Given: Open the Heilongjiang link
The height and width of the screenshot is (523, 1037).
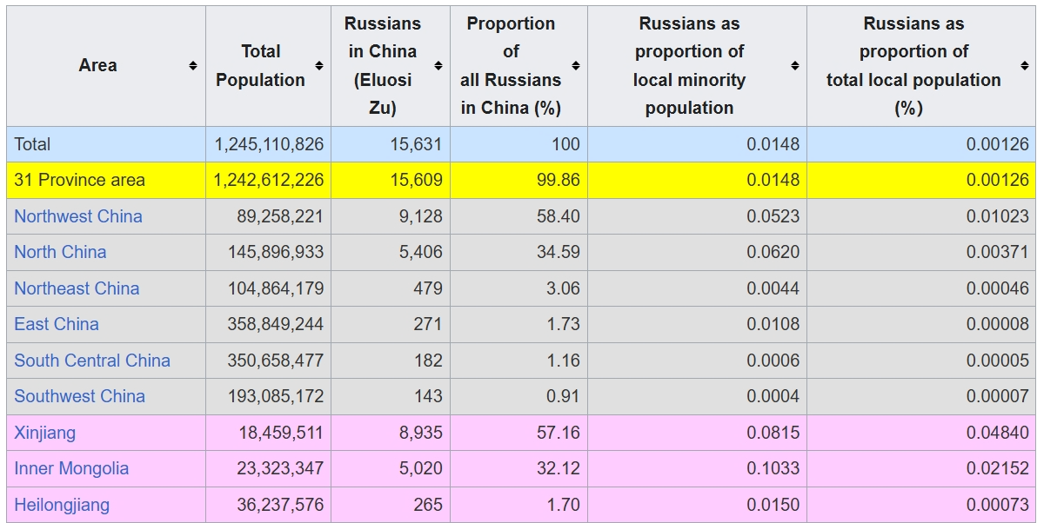Looking at the screenshot, I should [62, 505].
